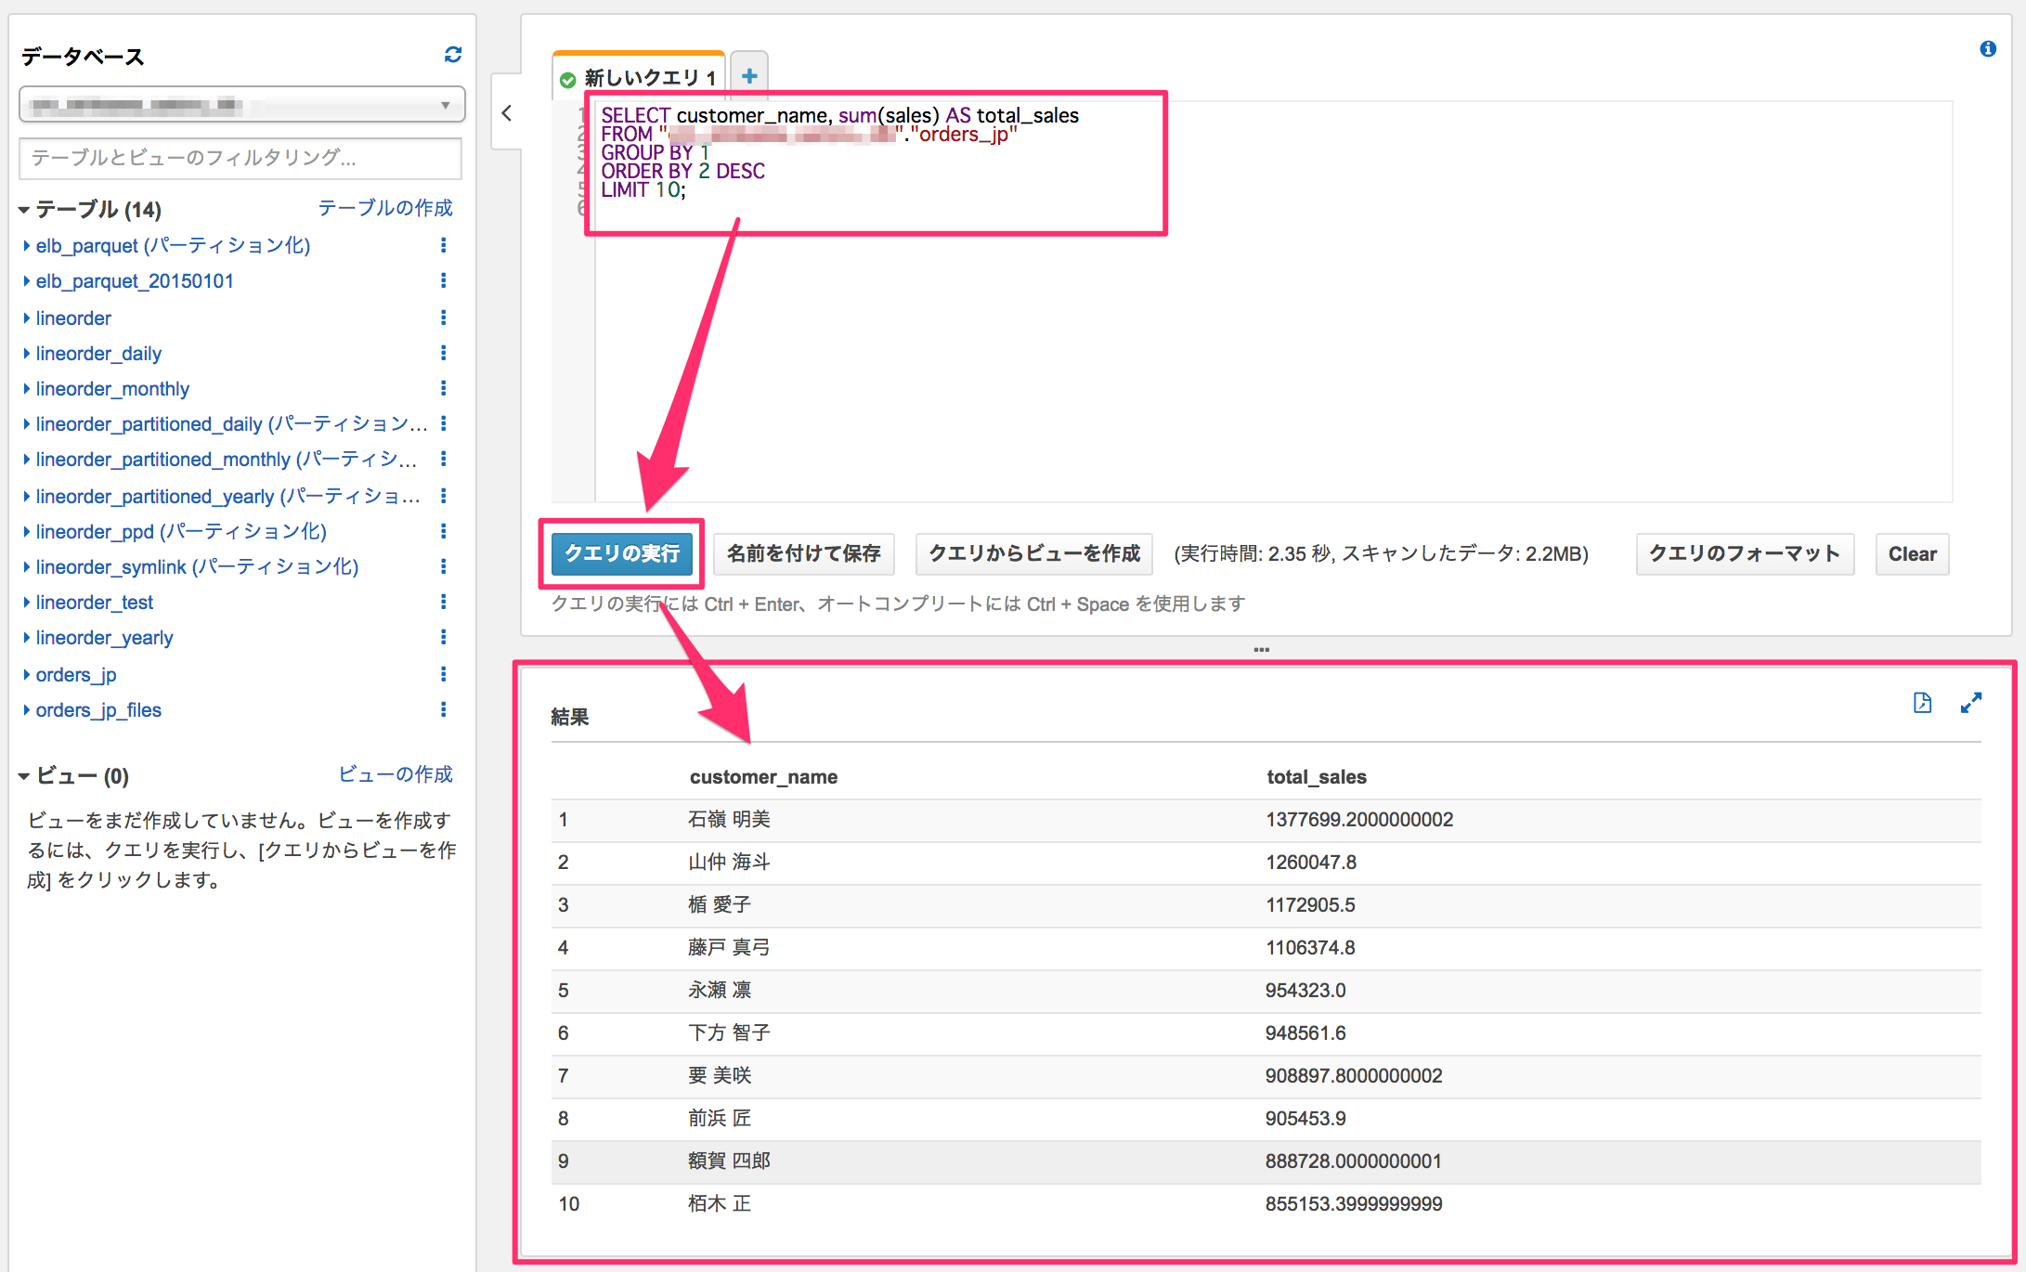Screen dimensions: 2026x1272
Task: Select the 新しいクエリ 1 tab
Action: pyautogui.click(x=640, y=78)
